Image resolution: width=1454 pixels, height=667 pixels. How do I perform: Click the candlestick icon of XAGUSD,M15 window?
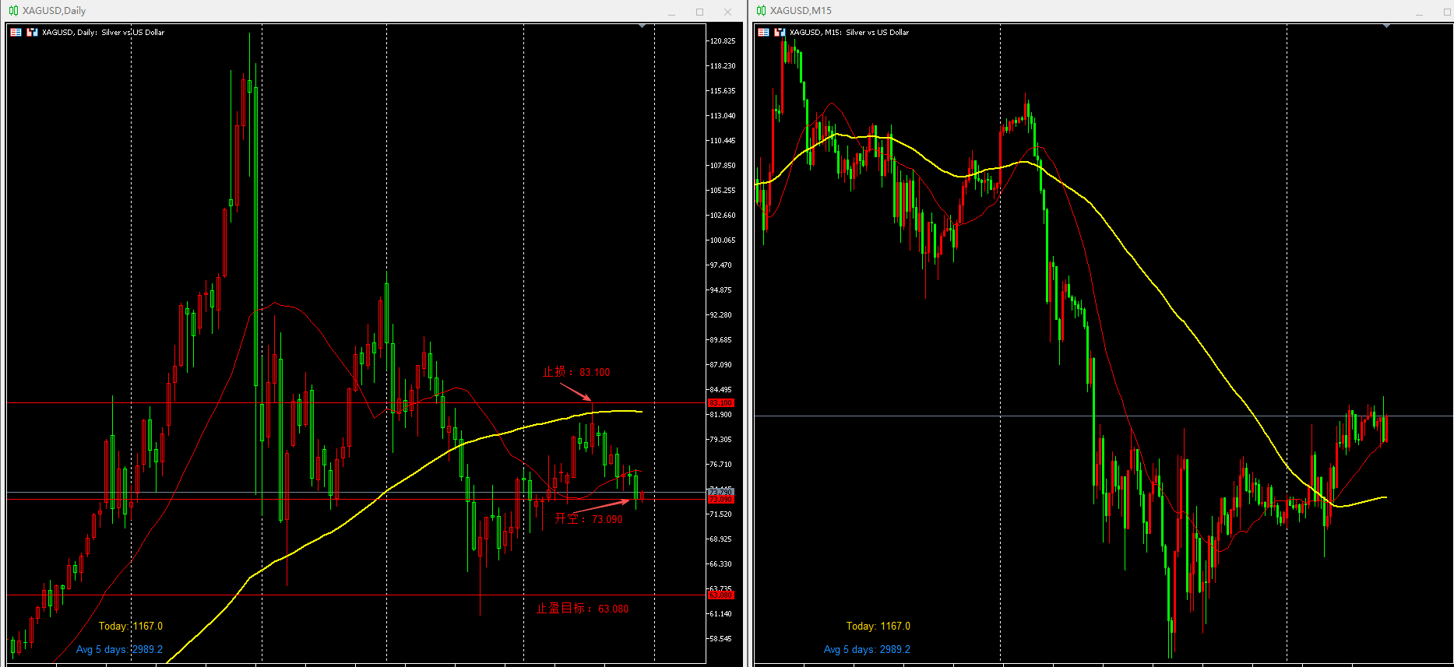(761, 11)
